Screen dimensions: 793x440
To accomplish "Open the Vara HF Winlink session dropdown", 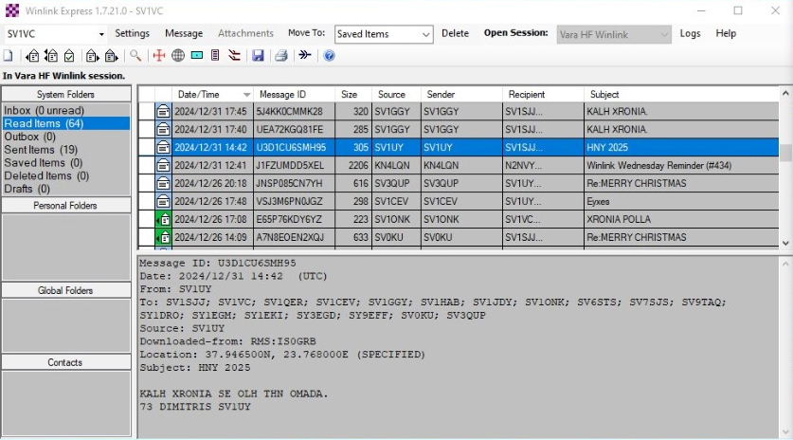I will [664, 34].
